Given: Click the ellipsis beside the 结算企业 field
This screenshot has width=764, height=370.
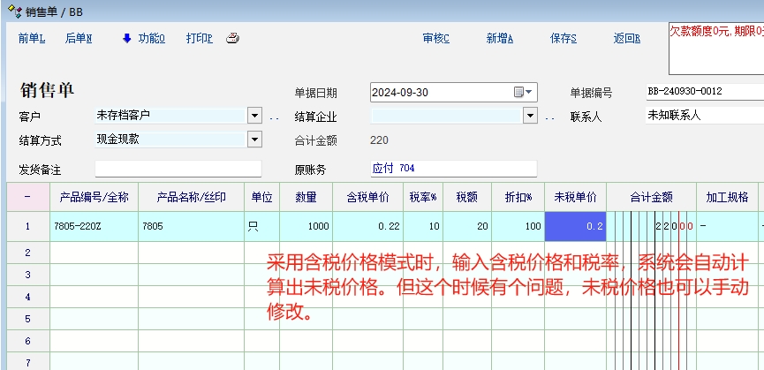Looking at the screenshot, I should (x=549, y=116).
